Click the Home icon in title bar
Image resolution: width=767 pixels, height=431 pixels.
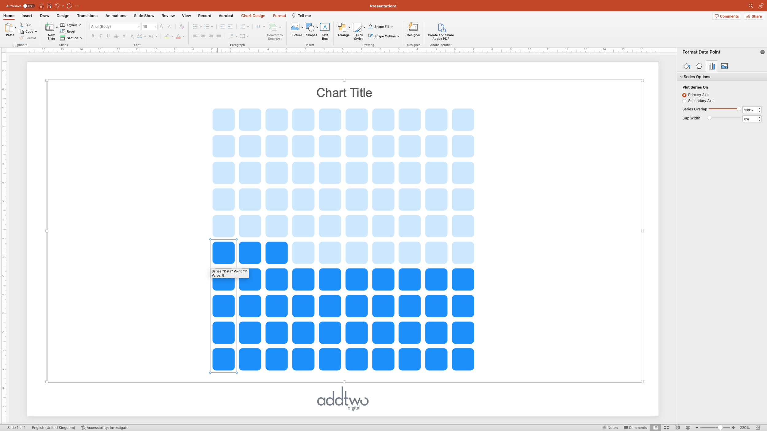[41, 6]
